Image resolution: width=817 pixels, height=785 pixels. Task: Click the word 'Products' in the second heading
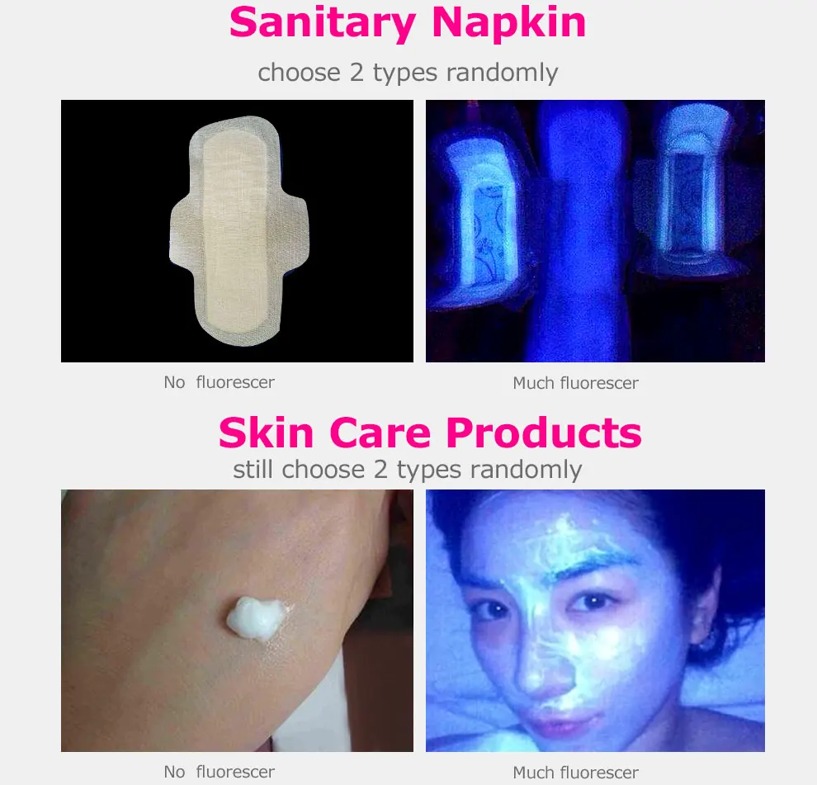click(x=544, y=433)
